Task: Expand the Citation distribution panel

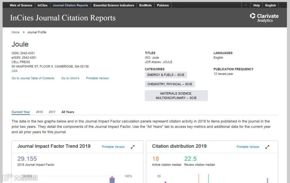Action: 267,147
